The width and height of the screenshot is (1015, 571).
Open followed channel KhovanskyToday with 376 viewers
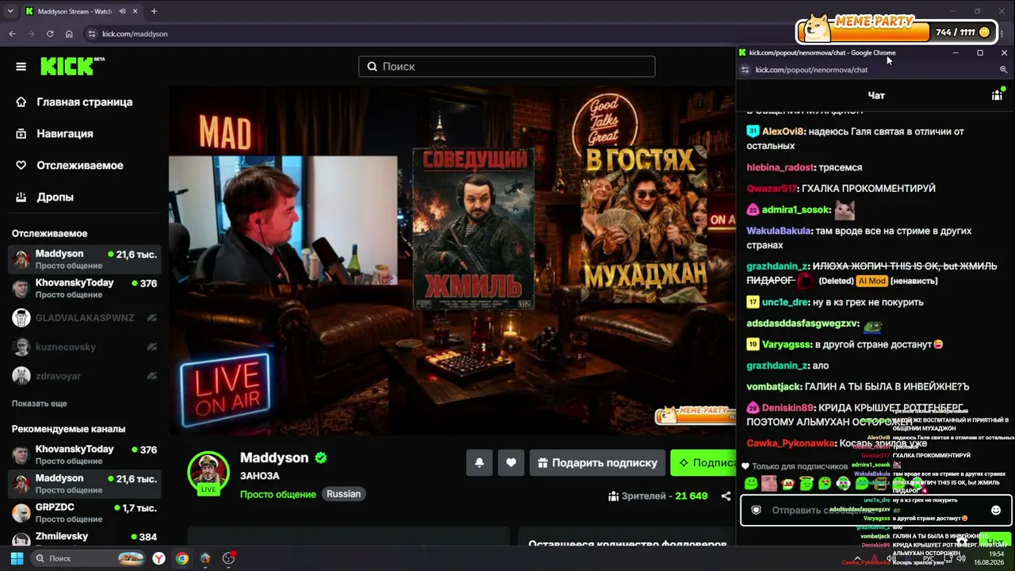pos(84,289)
